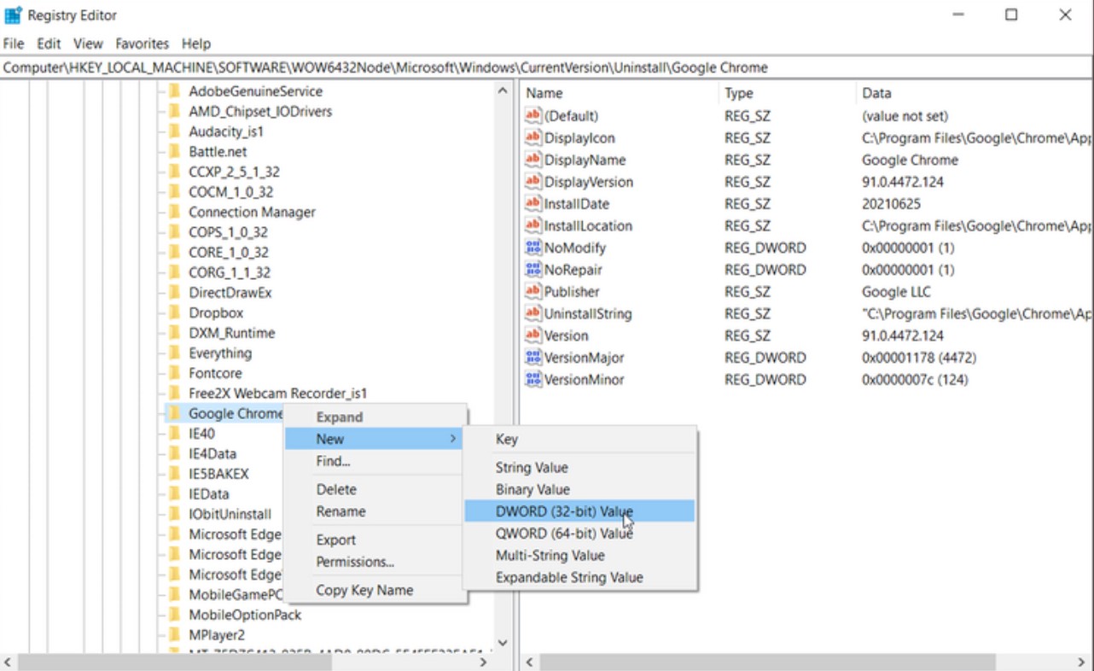The width and height of the screenshot is (1094, 671).
Task: Click the key tree's scroll-up arrow
Action: click(503, 90)
